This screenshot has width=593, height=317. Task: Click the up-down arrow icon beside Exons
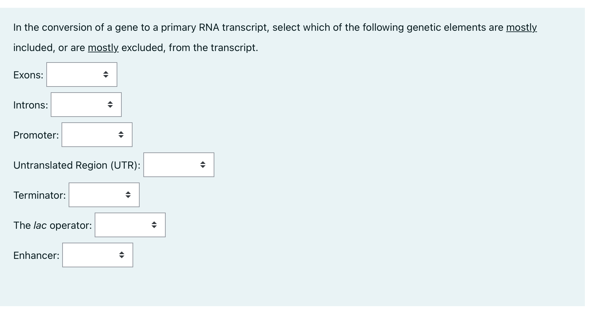[x=106, y=74]
